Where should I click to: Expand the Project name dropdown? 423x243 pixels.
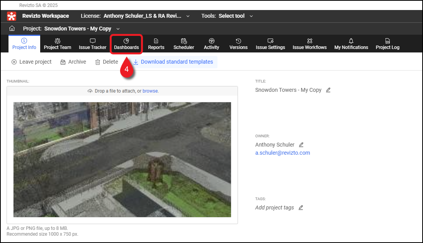[118, 29]
